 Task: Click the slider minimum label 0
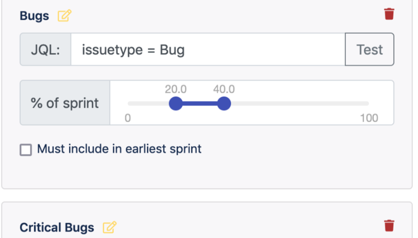point(128,118)
